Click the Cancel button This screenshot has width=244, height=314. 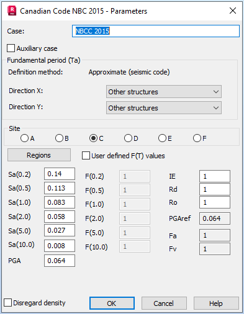(164, 303)
